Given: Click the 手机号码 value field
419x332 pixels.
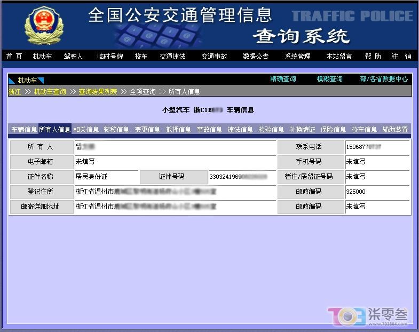Looking at the screenshot, I should [x=377, y=161].
